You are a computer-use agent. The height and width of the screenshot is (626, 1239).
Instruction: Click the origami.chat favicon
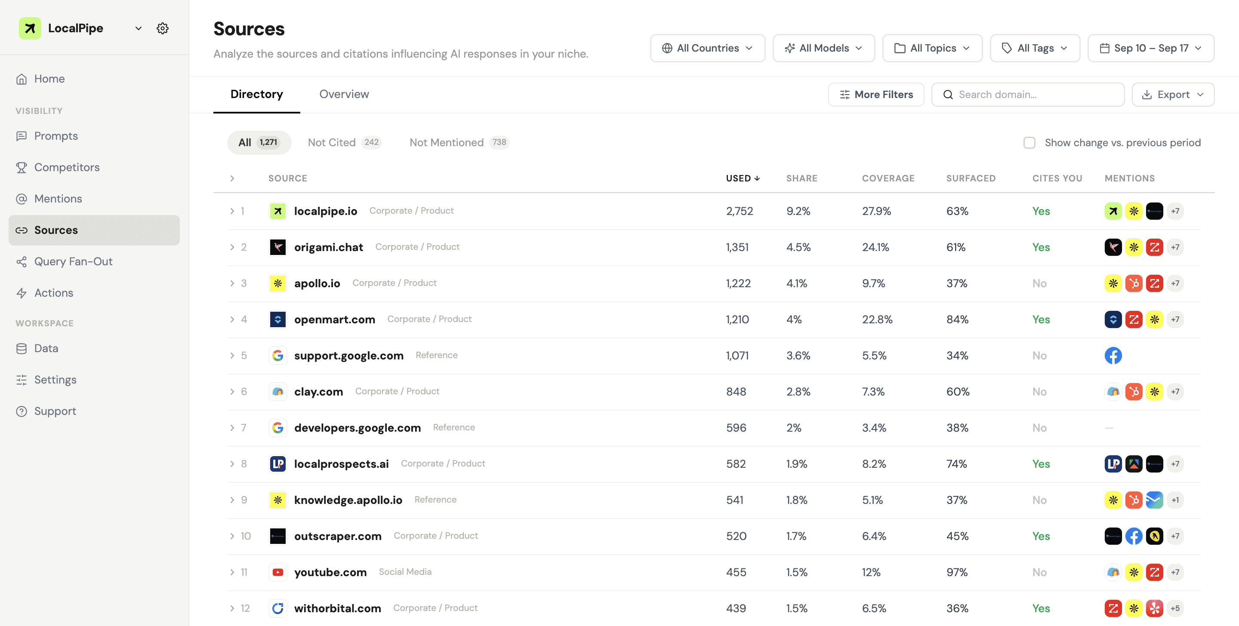pyautogui.click(x=277, y=247)
